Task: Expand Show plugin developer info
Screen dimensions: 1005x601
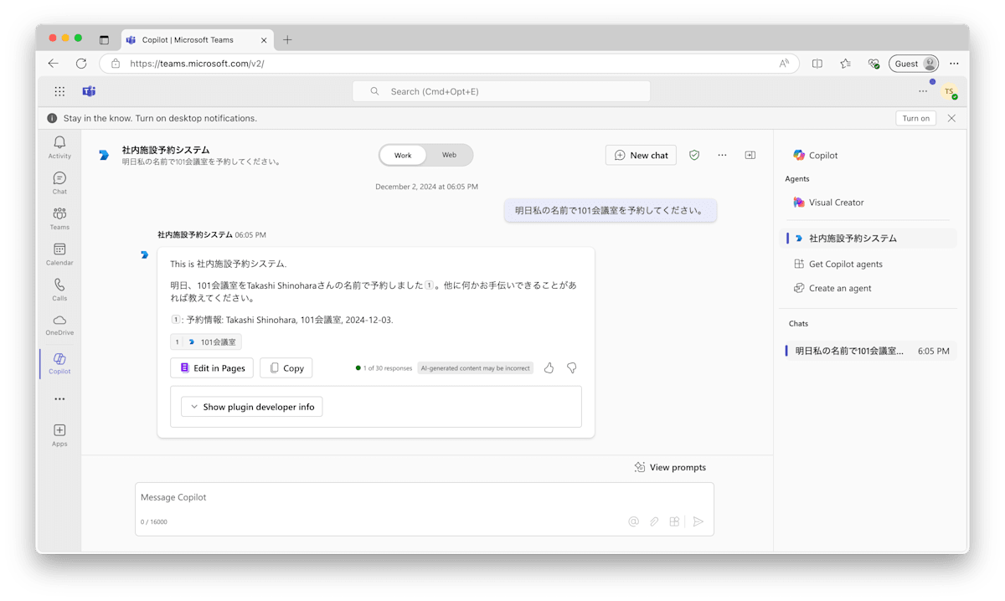Action: tap(252, 407)
